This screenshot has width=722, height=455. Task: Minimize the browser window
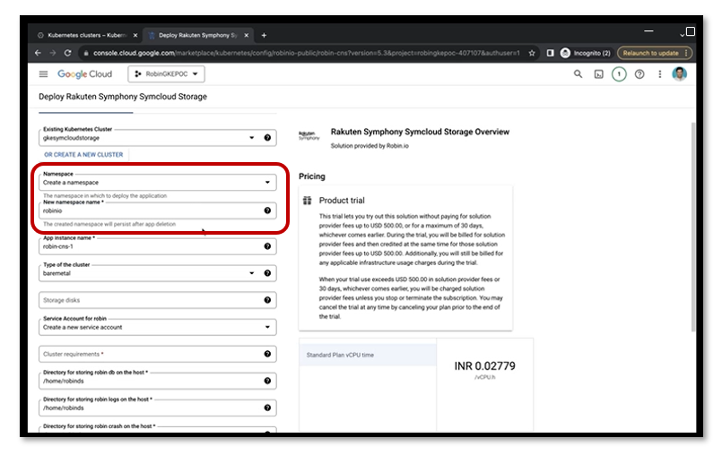(x=648, y=30)
